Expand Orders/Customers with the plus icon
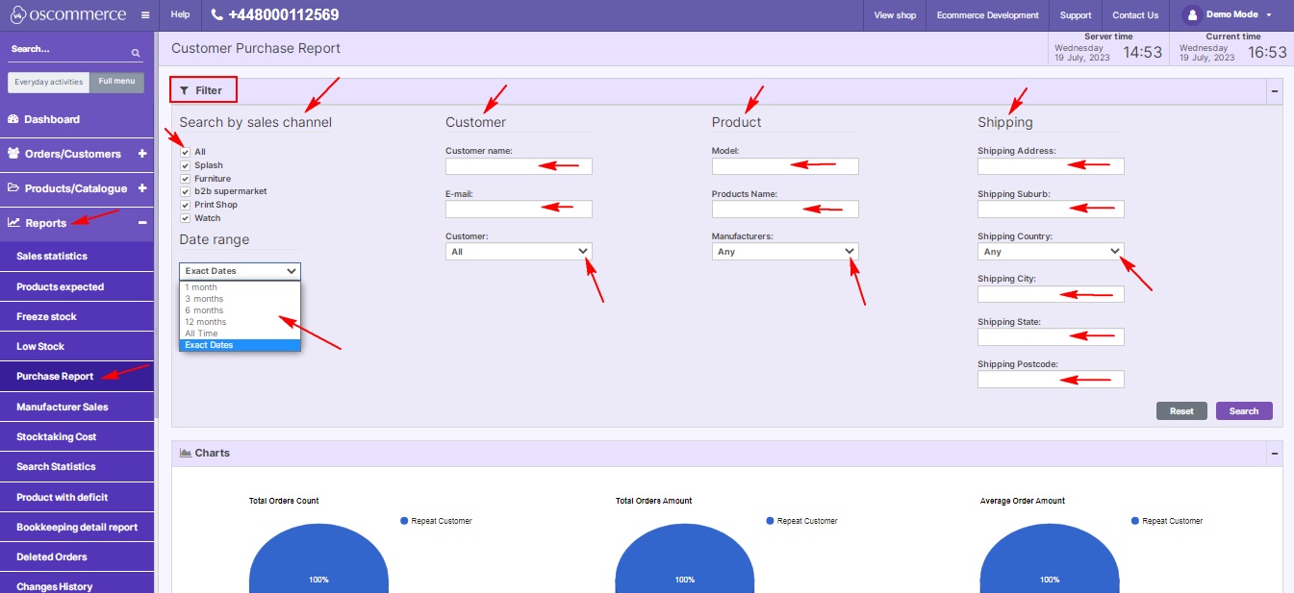1294x593 pixels. (x=142, y=154)
